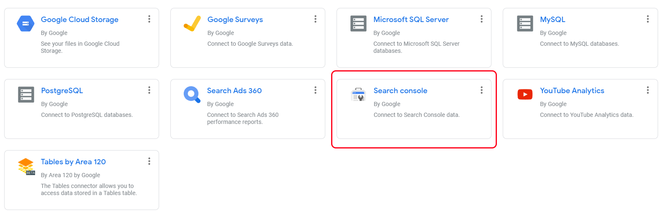Open YouTube Analytics card options menu

pos(648,90)
